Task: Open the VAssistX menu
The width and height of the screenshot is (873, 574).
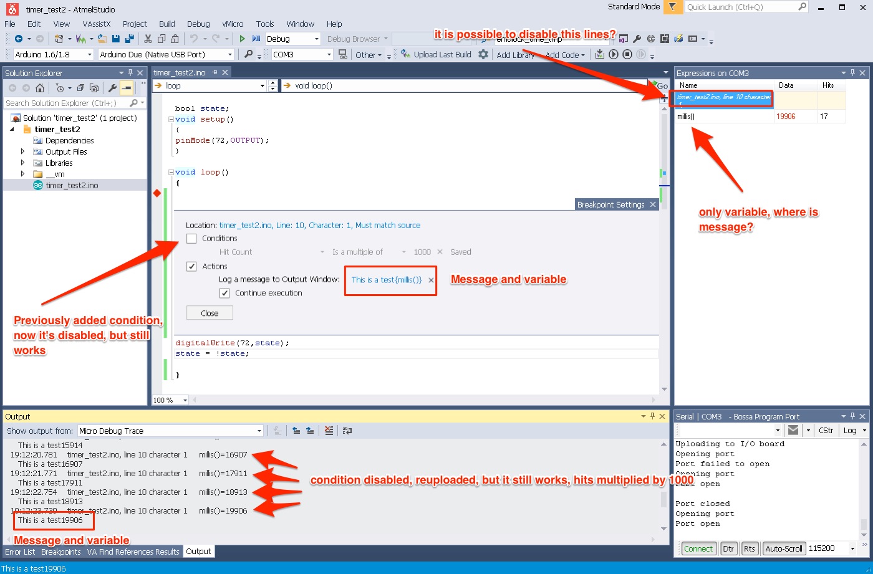Action: pos(96,24)
